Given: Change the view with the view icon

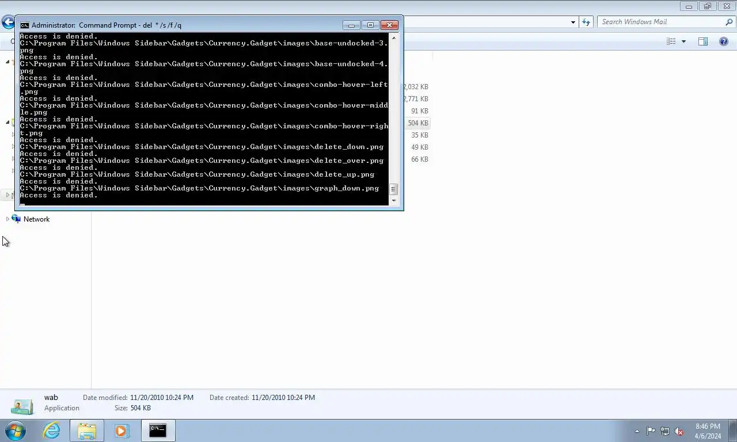Looking at the screenshot, I should click(671, 41).
